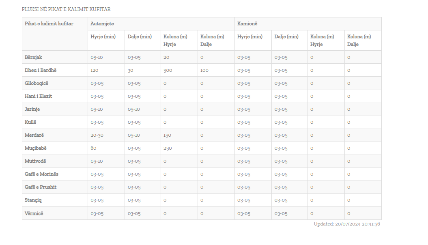Click the Automjete group header
428x245 pixels.
pos(102,24)
